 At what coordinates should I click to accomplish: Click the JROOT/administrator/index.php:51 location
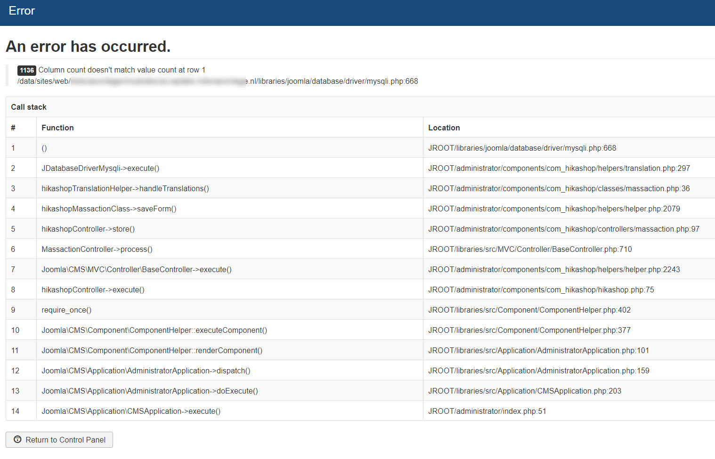pos(487,411)
